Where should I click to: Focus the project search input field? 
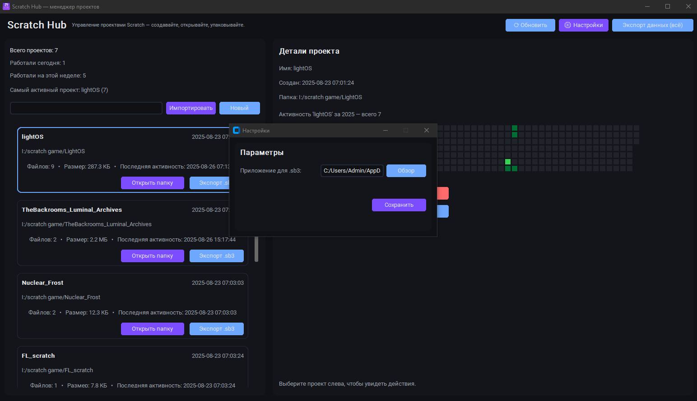(x=86, y=108)
